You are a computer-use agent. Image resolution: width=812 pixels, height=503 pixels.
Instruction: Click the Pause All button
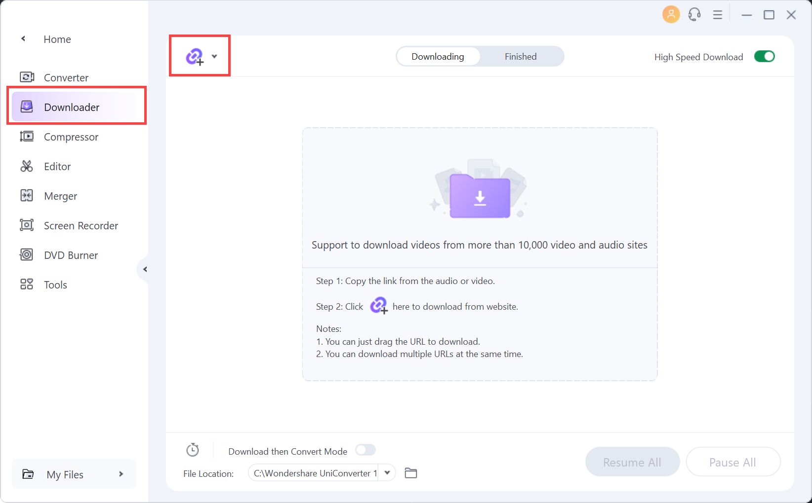[x=732, y=462]
